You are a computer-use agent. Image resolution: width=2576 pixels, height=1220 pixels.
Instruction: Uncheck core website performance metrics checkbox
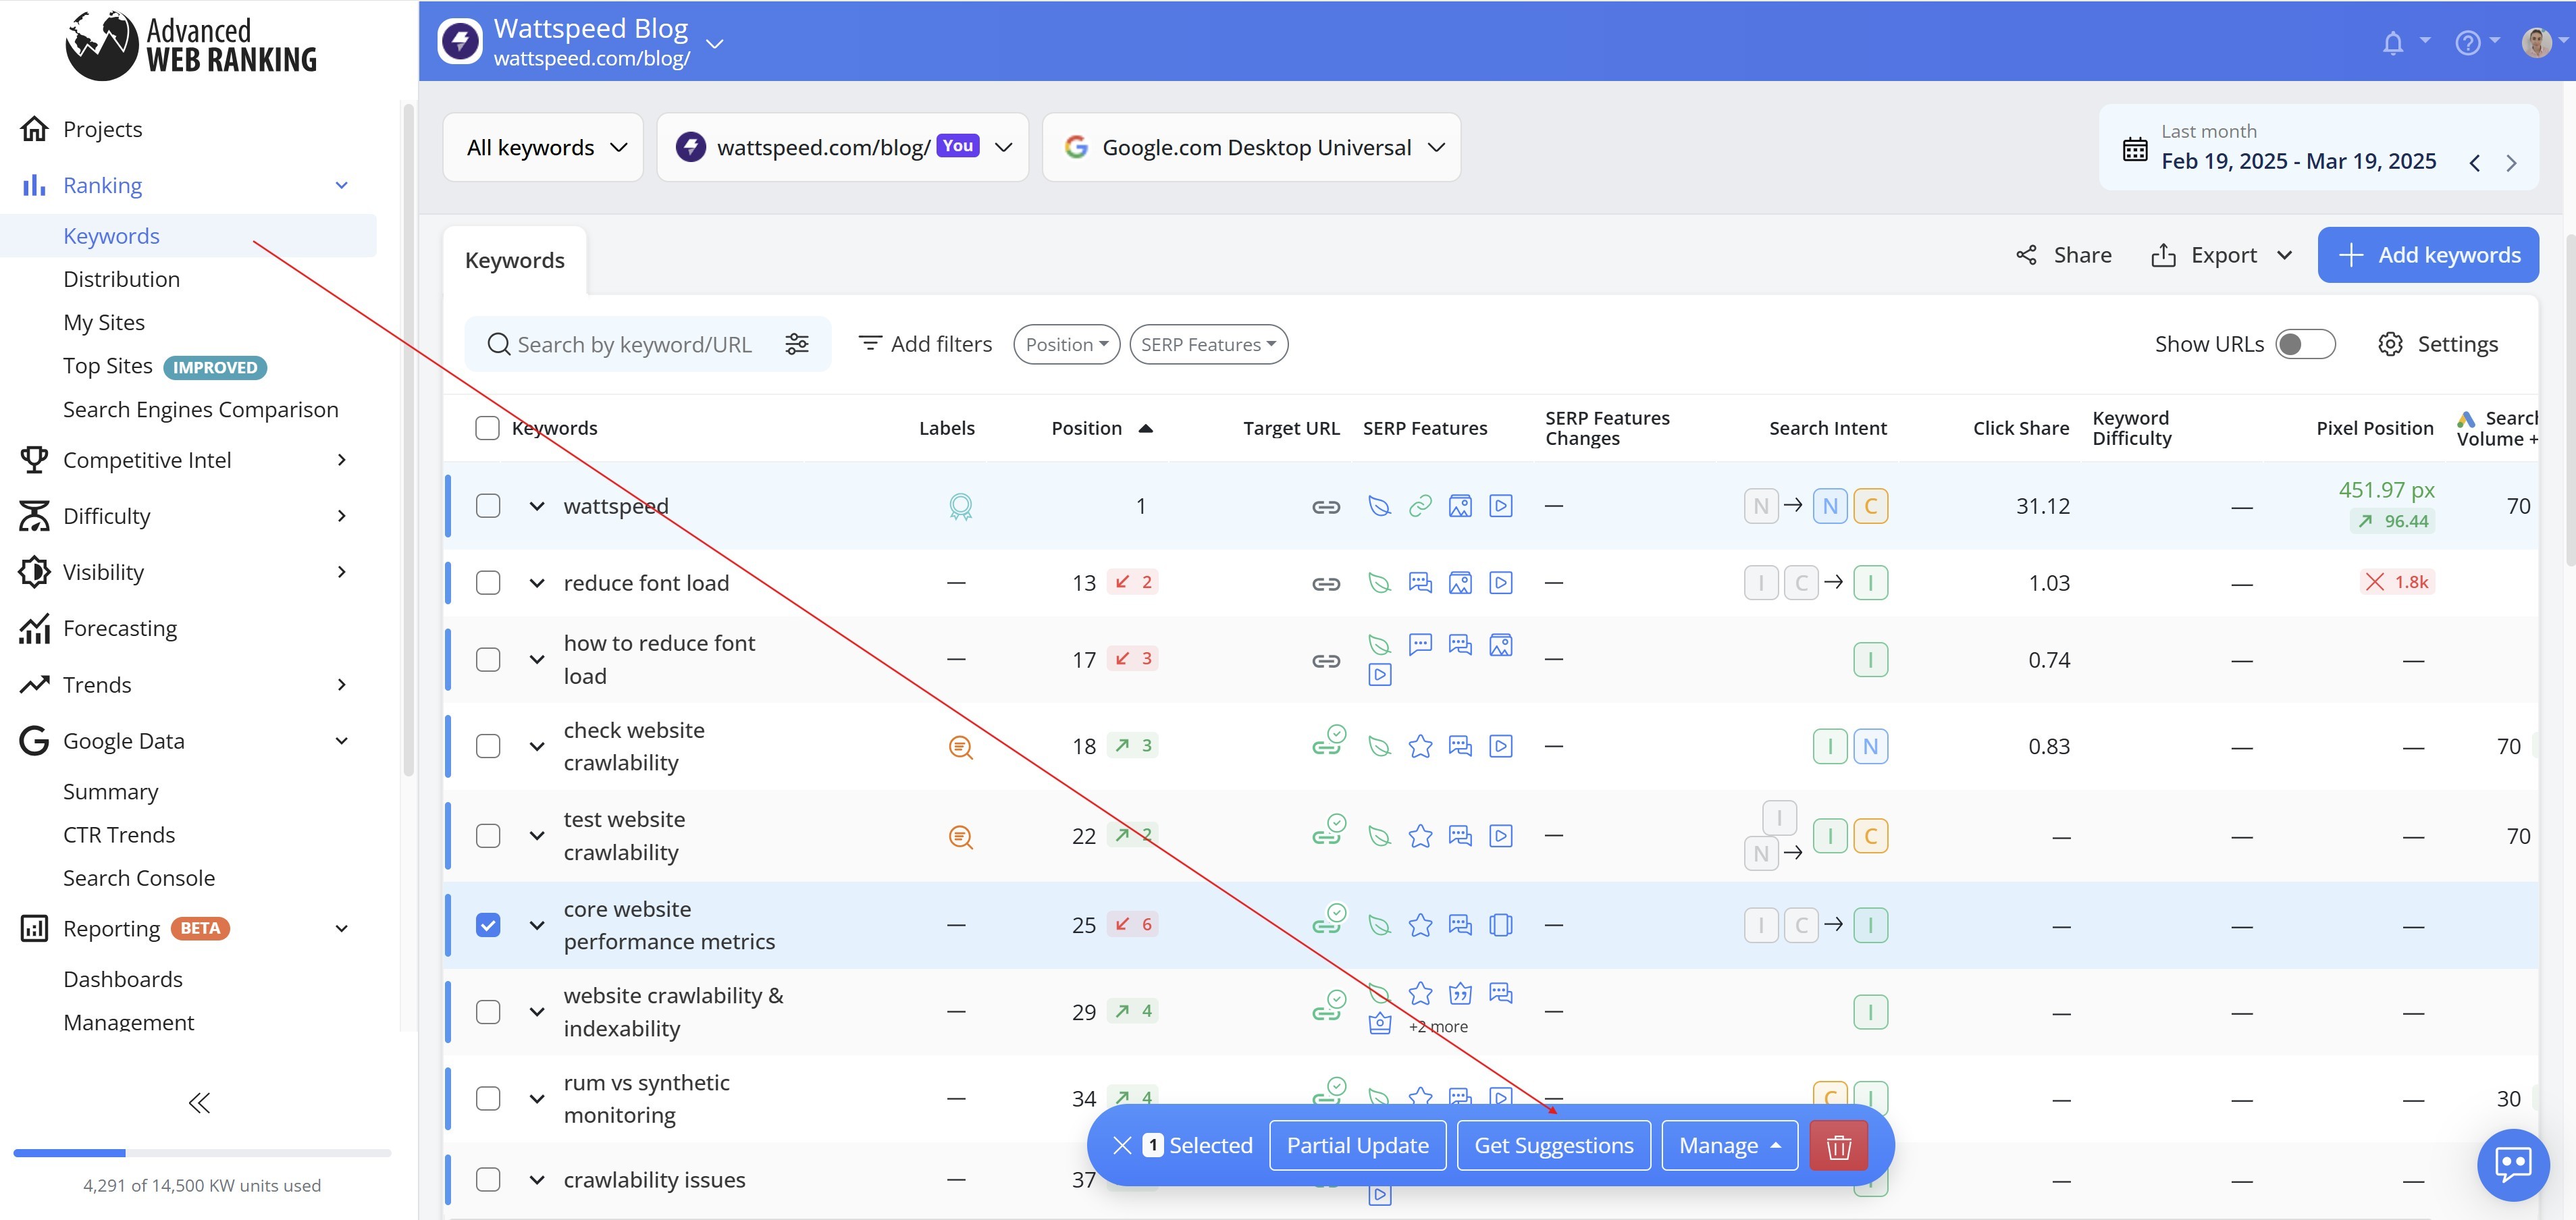point(488,925)
